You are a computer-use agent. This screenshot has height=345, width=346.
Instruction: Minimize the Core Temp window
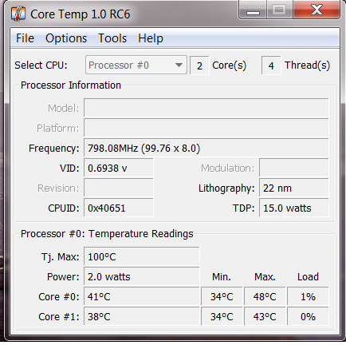pos(253,10)
